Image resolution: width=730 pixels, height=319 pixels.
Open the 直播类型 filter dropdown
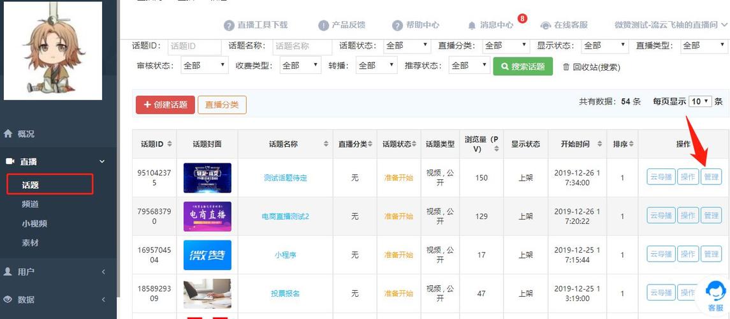click(703, 46)
